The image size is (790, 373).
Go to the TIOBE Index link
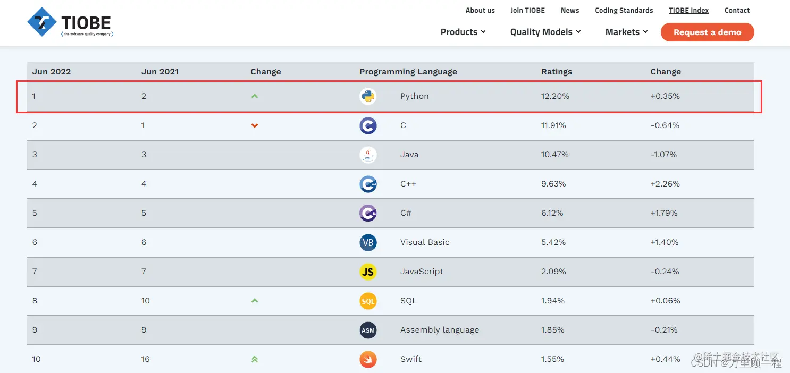point(688,10)
